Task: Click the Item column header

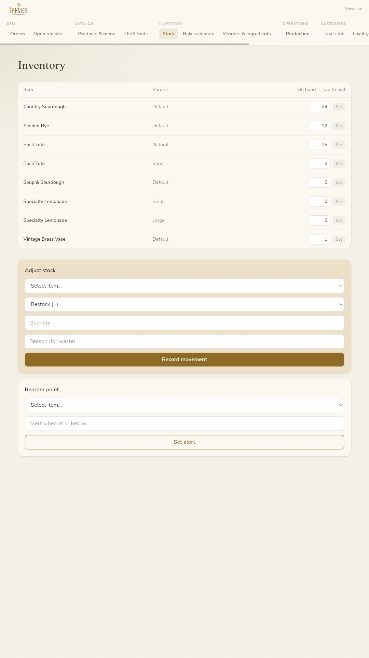Action: point(28,90)
